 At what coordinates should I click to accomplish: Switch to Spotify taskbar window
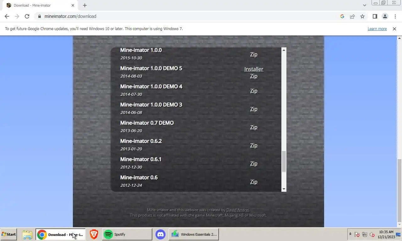click(x=127, y=234)
